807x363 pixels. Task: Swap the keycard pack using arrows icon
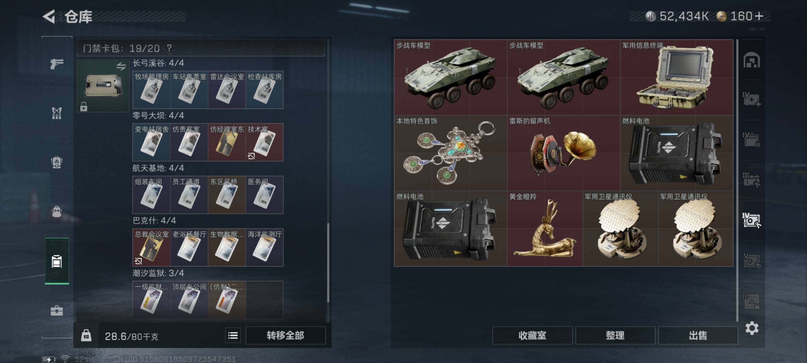[x=121, y=66]
